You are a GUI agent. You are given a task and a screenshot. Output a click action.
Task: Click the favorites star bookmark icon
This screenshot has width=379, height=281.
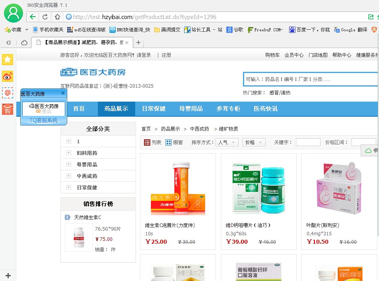point(7,30)
